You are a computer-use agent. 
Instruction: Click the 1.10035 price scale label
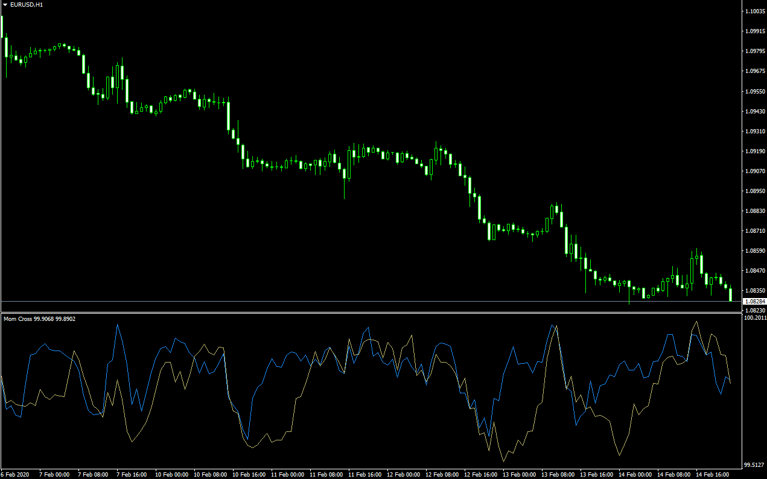pos(755,11)
